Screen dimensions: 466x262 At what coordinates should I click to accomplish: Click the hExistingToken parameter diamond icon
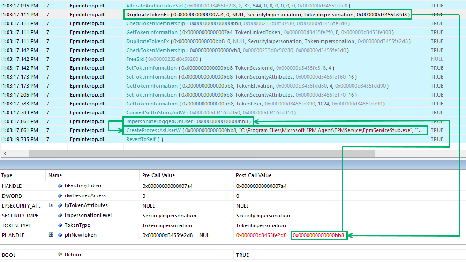[60, 186]
